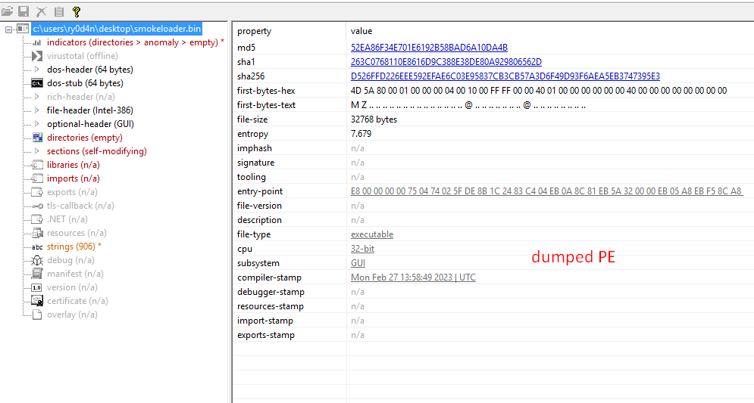Image resolution: width=754 pixels, height=403 pixels.
Task: Select resources (n/a) tree item
Action: (x=77, y=233)
